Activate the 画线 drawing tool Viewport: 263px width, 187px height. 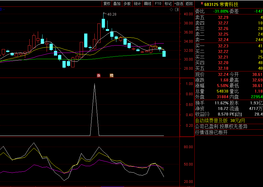click(x=147, y=4)
